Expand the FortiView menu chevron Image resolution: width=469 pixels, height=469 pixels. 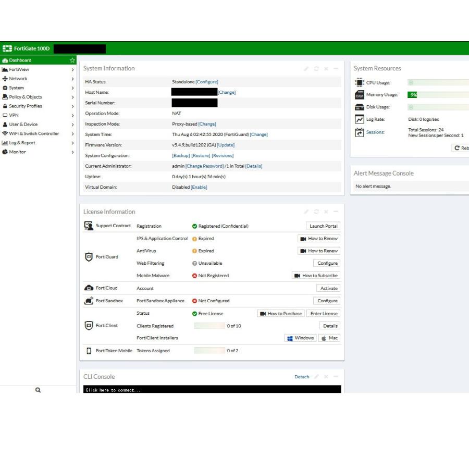72,70
